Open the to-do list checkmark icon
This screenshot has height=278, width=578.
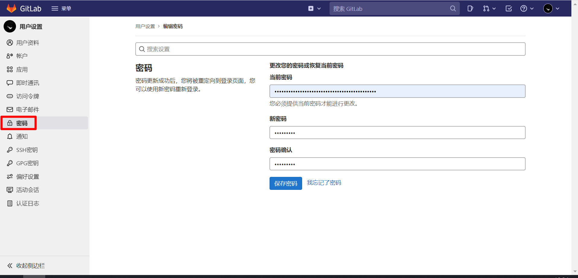(509, 8)
